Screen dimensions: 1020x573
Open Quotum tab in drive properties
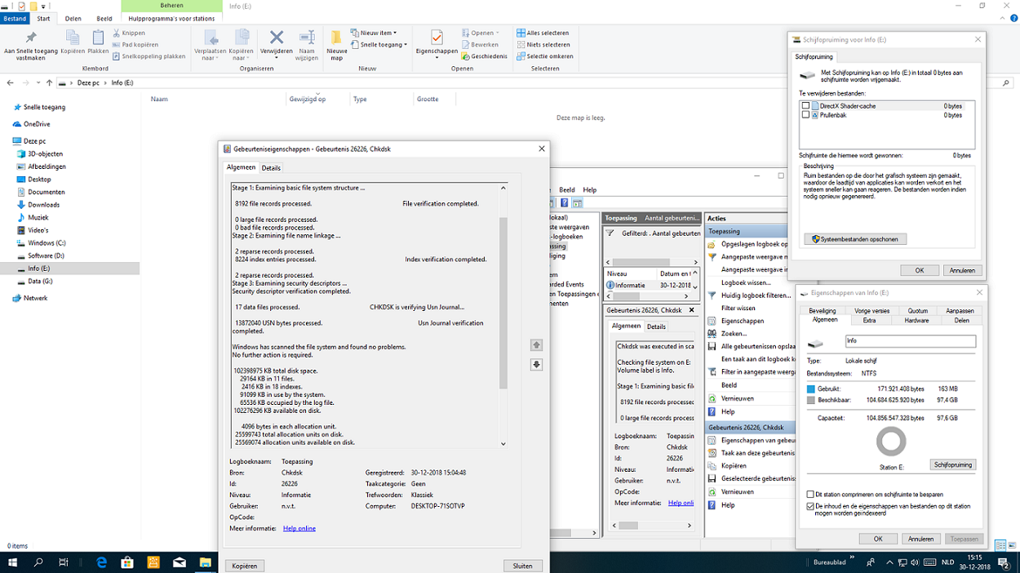[918, 311]
